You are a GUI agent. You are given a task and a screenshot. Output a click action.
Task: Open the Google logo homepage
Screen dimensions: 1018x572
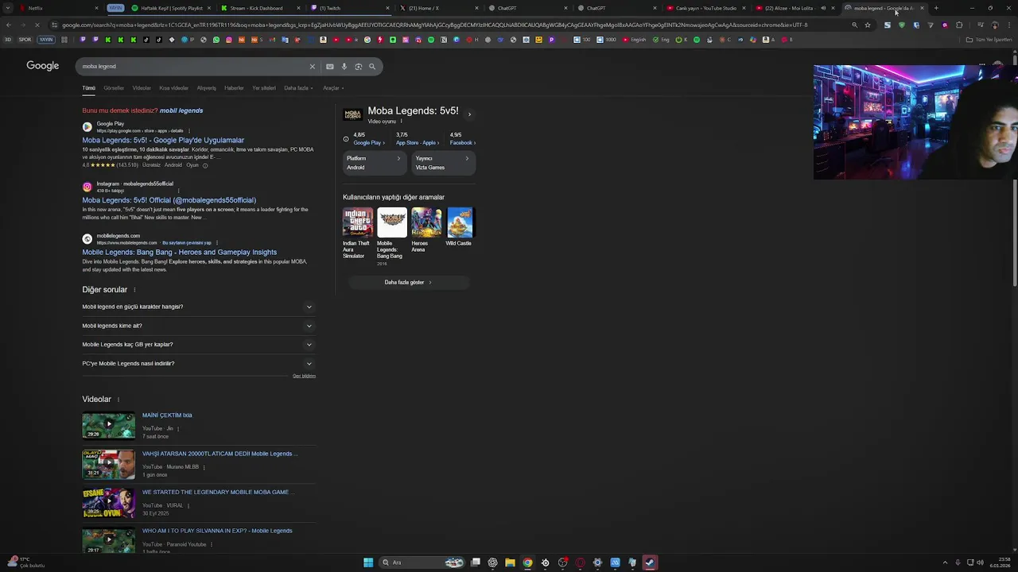click(43, 66)
